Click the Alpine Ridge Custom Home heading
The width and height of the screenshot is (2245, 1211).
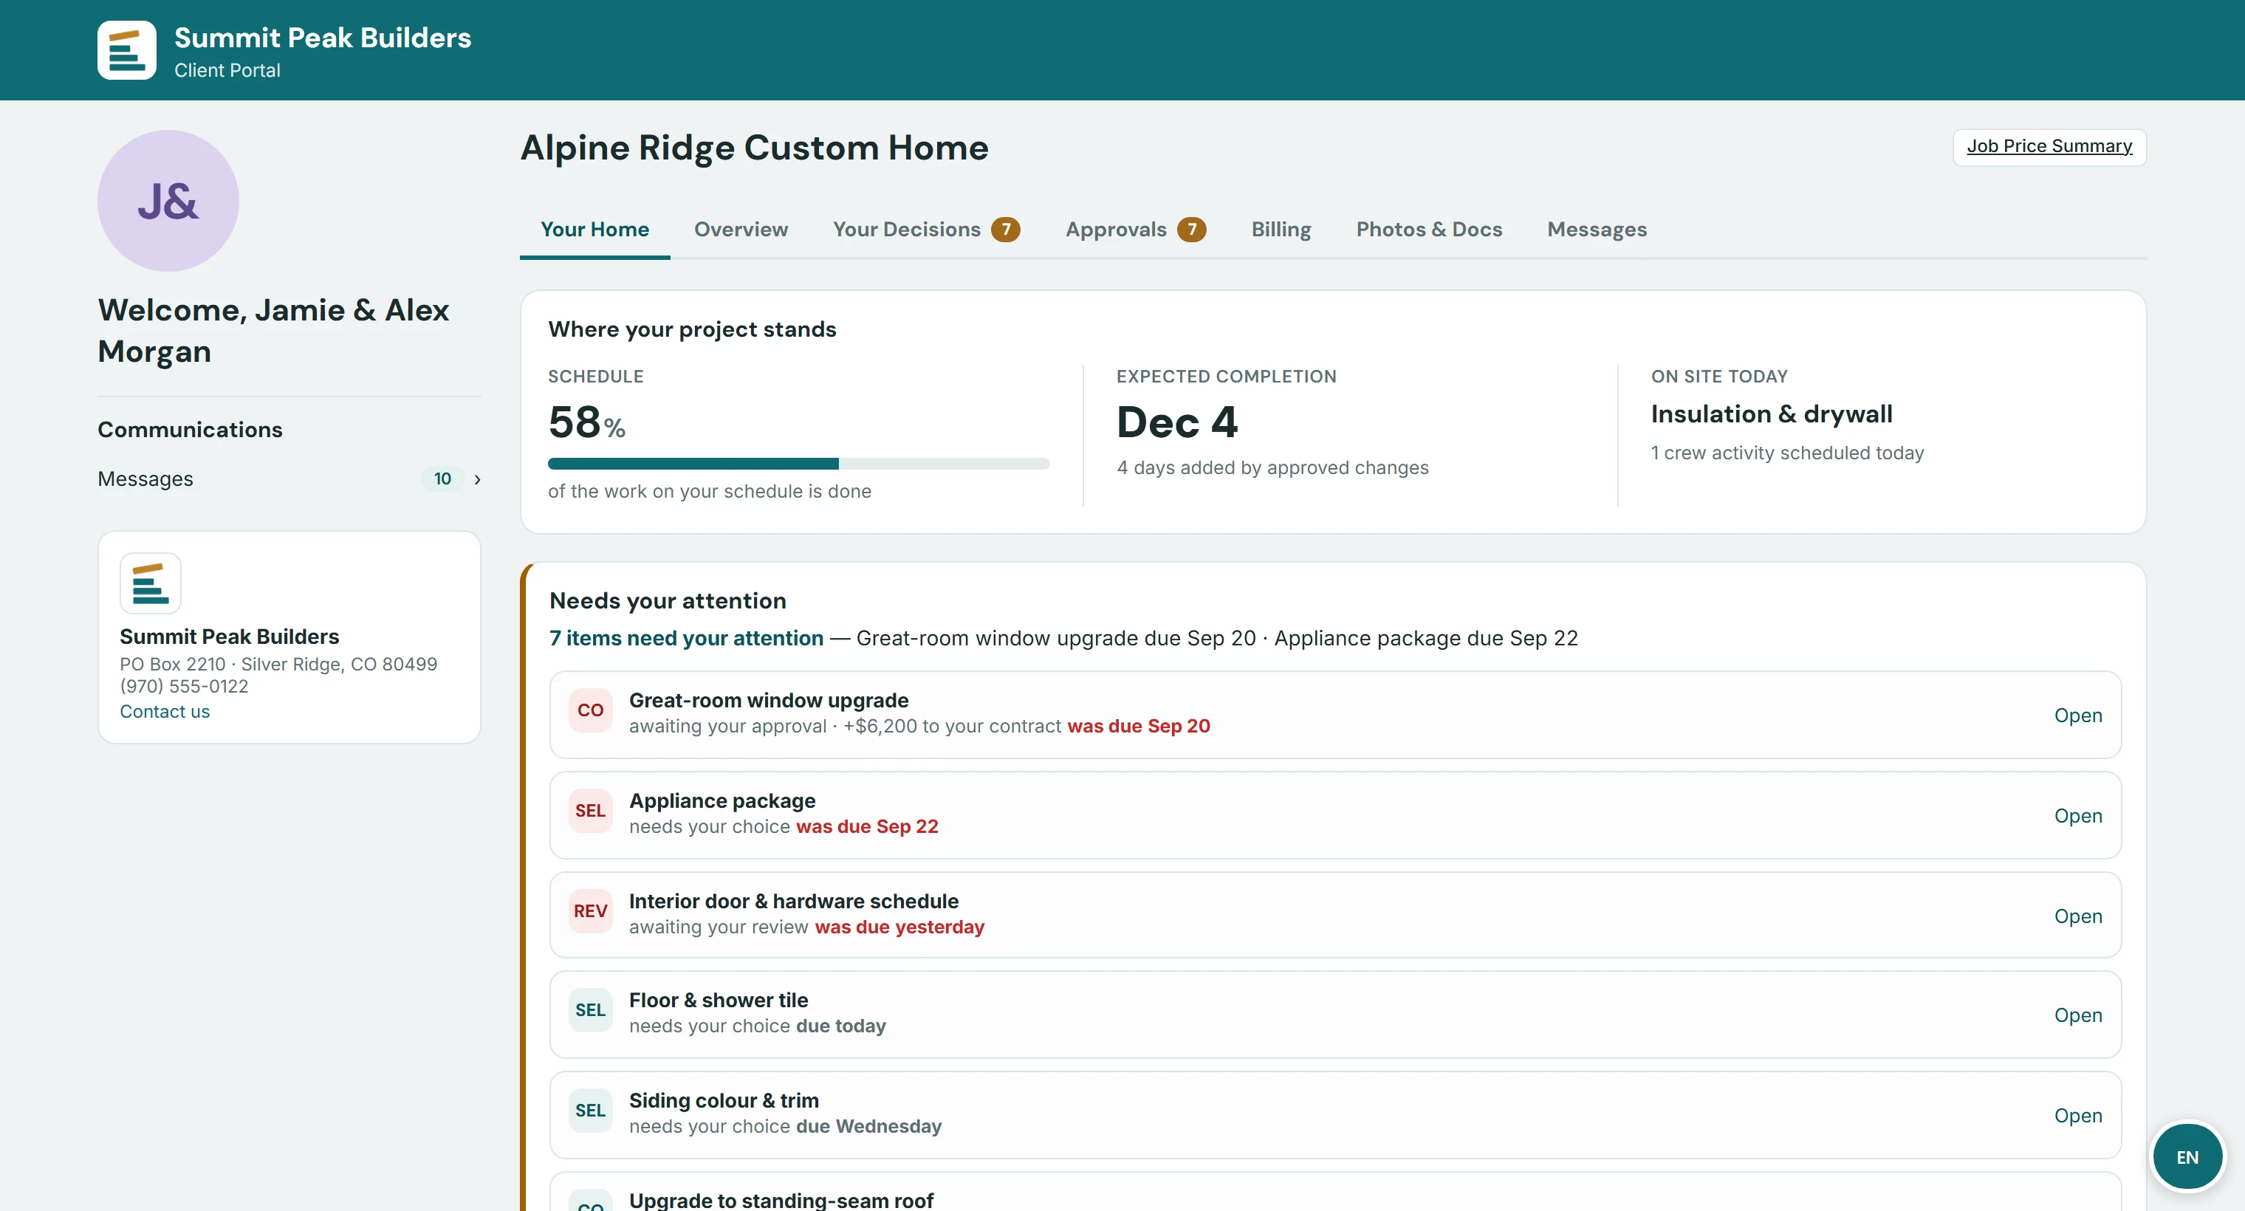755,147
